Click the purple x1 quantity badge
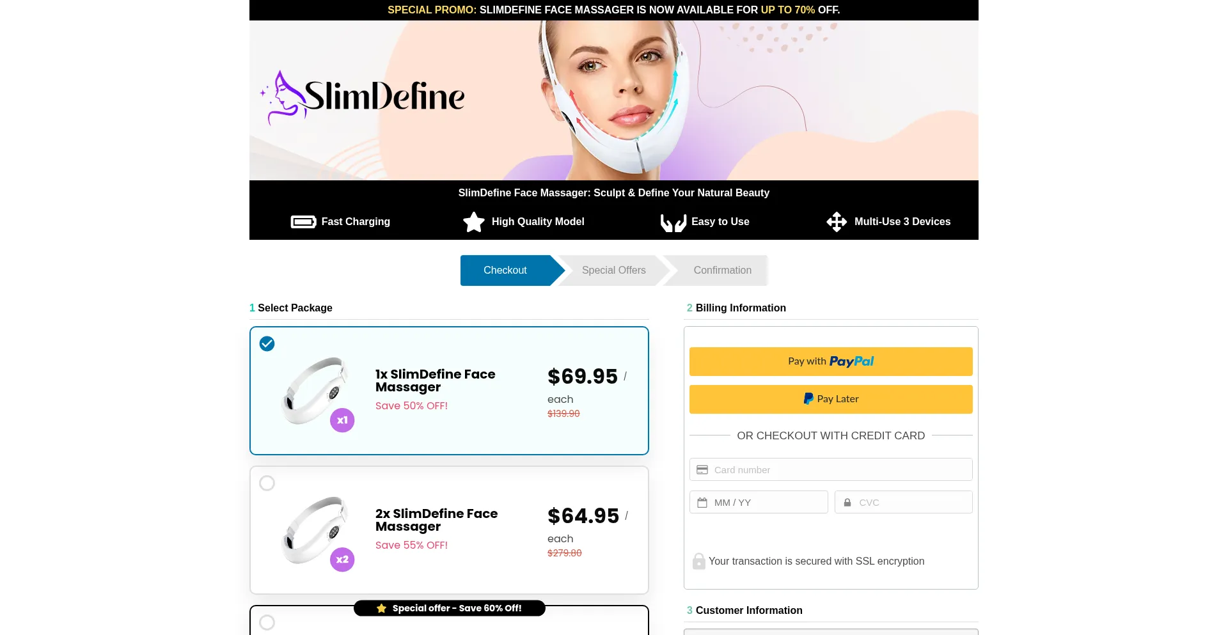The width and height of the screenshot is (1228, 635). pos(342,420)
